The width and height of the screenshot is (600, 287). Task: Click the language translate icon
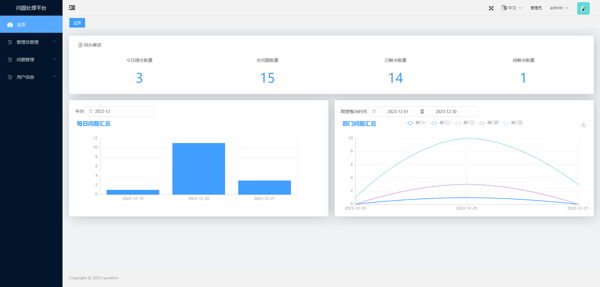click(504, 8)
